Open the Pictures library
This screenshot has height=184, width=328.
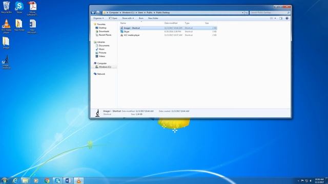pyautogui.click(x=102, y=53)
